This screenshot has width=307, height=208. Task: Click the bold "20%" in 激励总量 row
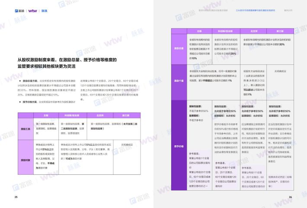click(x=233, y=54)
